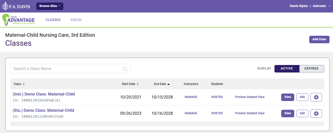Click the Add Class button
The image size is (333, 133).
point(319,39)
